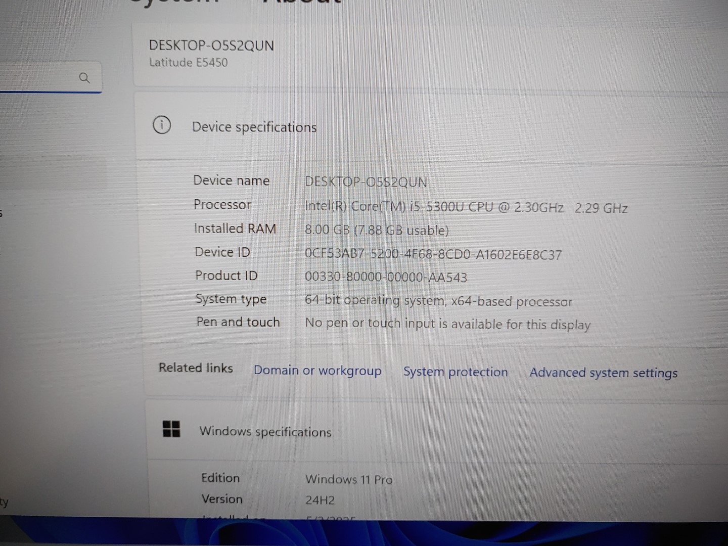Select the Product ID value
This screenshot has width=728, height=546.
pyautogui.click(x=386, y=277)
